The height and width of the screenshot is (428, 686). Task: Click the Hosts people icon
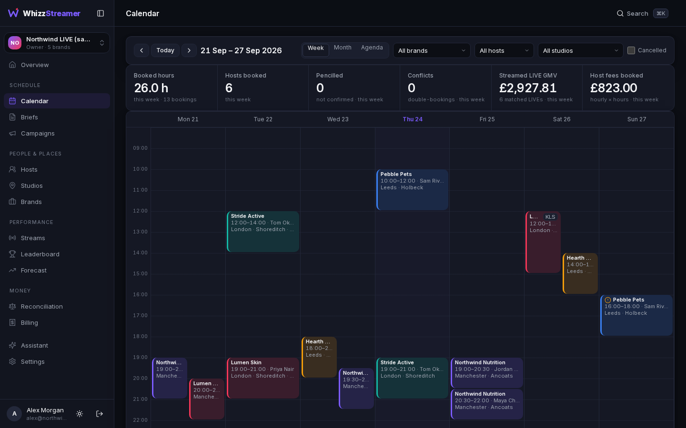click(12, 169)
